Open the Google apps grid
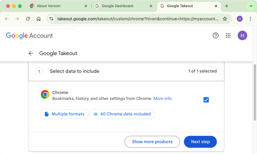Screen dimensions: 257x154 point(228,35)
